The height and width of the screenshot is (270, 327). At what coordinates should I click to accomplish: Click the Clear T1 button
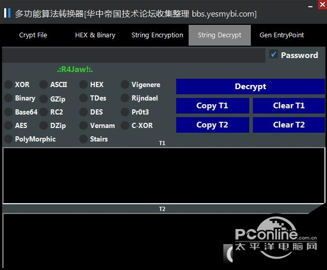click(289, 106)
